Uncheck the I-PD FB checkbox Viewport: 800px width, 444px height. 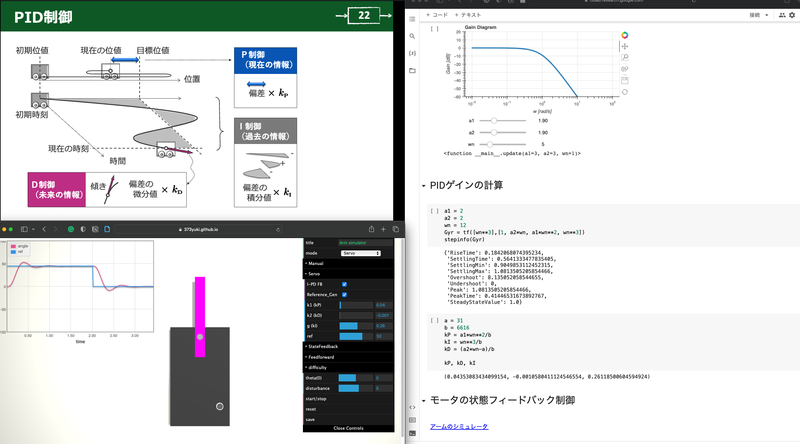(x=344, y=284)
